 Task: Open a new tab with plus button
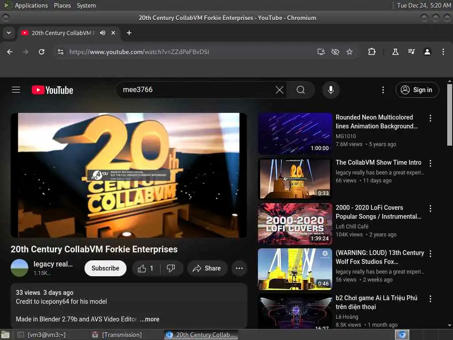click(129, 33)
